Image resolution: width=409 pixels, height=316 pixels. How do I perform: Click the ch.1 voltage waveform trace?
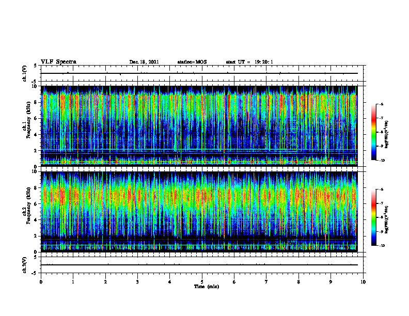[199, 73]
